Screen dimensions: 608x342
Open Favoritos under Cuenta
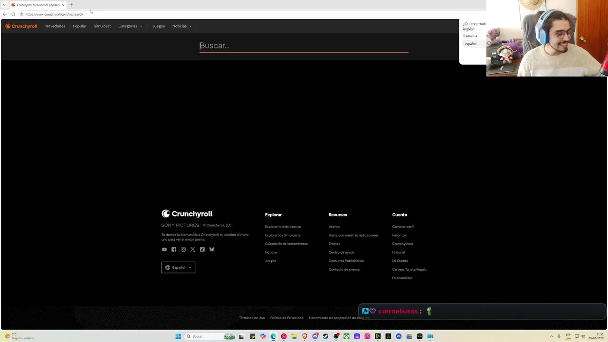(399, 235)
